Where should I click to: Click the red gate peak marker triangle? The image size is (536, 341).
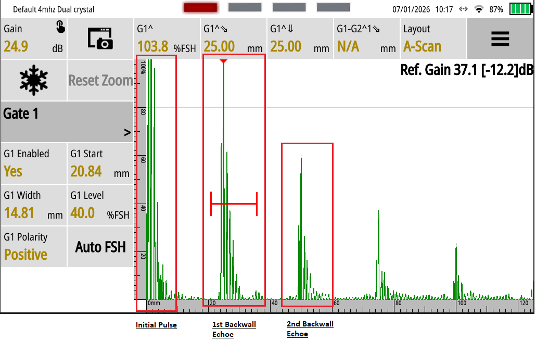pyautogui.click(x=223, y=61)
